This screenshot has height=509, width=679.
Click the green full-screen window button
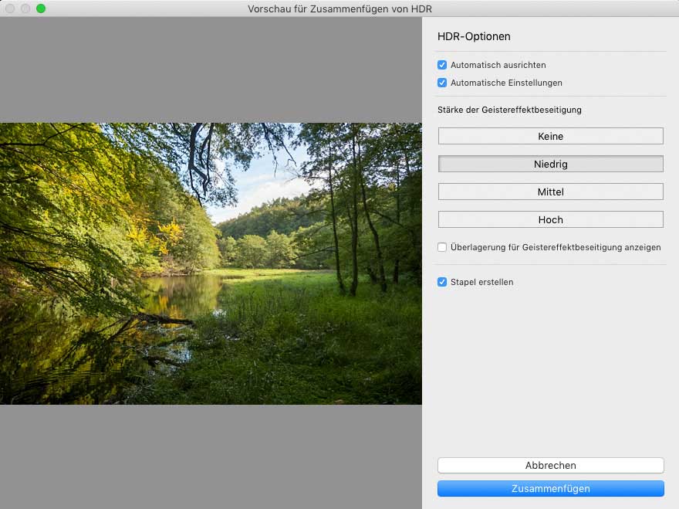pyautogui.click(x=41, y=8)
